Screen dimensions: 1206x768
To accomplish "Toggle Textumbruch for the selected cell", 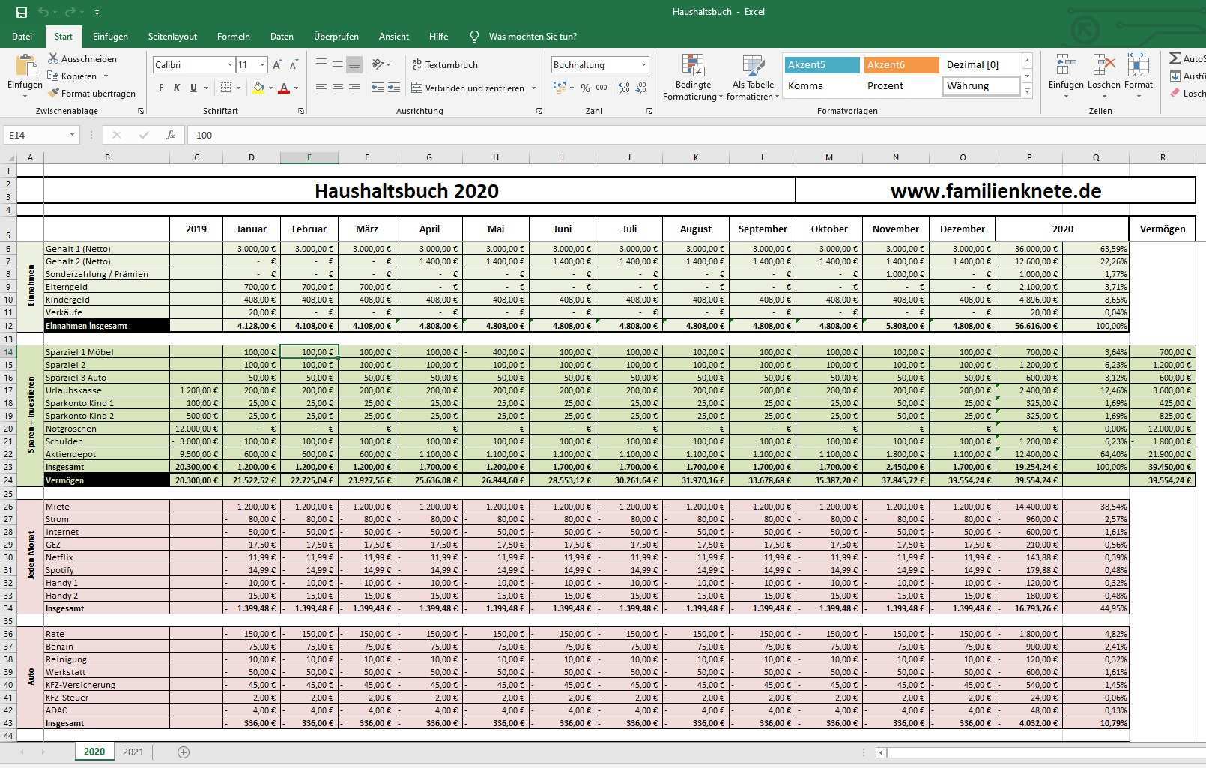I will pos(445,65).
